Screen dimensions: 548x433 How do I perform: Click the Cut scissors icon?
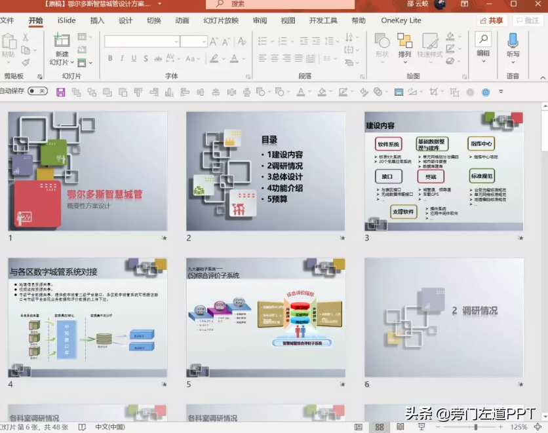pyautogui.click(x=25, y=37)
